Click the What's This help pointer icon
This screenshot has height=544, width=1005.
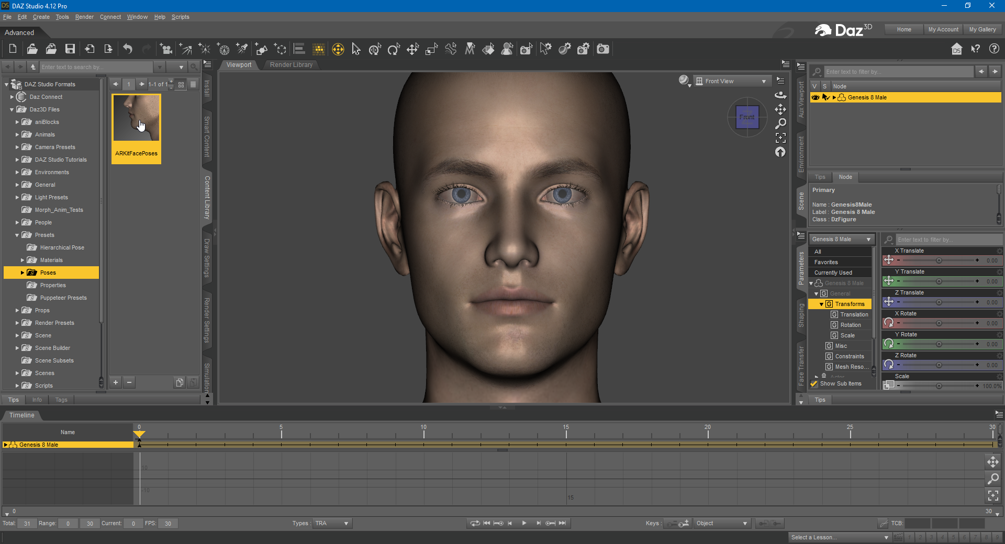(x=976, y=49)
